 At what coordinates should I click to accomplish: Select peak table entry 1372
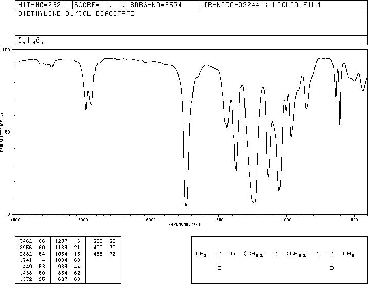click(26, 279)
